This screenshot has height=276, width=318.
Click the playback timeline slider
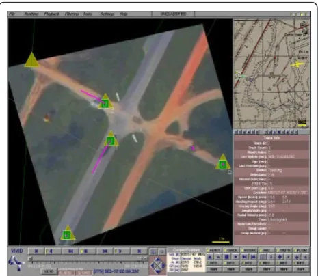coord(88,259)
